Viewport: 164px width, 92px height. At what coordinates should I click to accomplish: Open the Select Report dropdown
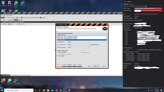tap(20, 24)
